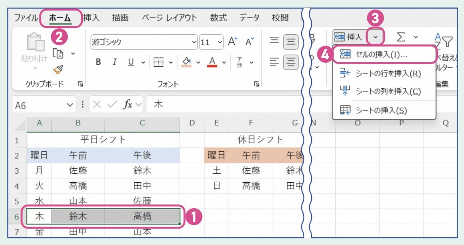Image resolution: width=464 pixels, height=245 pixels.
Task: Open the borders icon in font group
Action: pyautogui.click(x=159, y=62)
